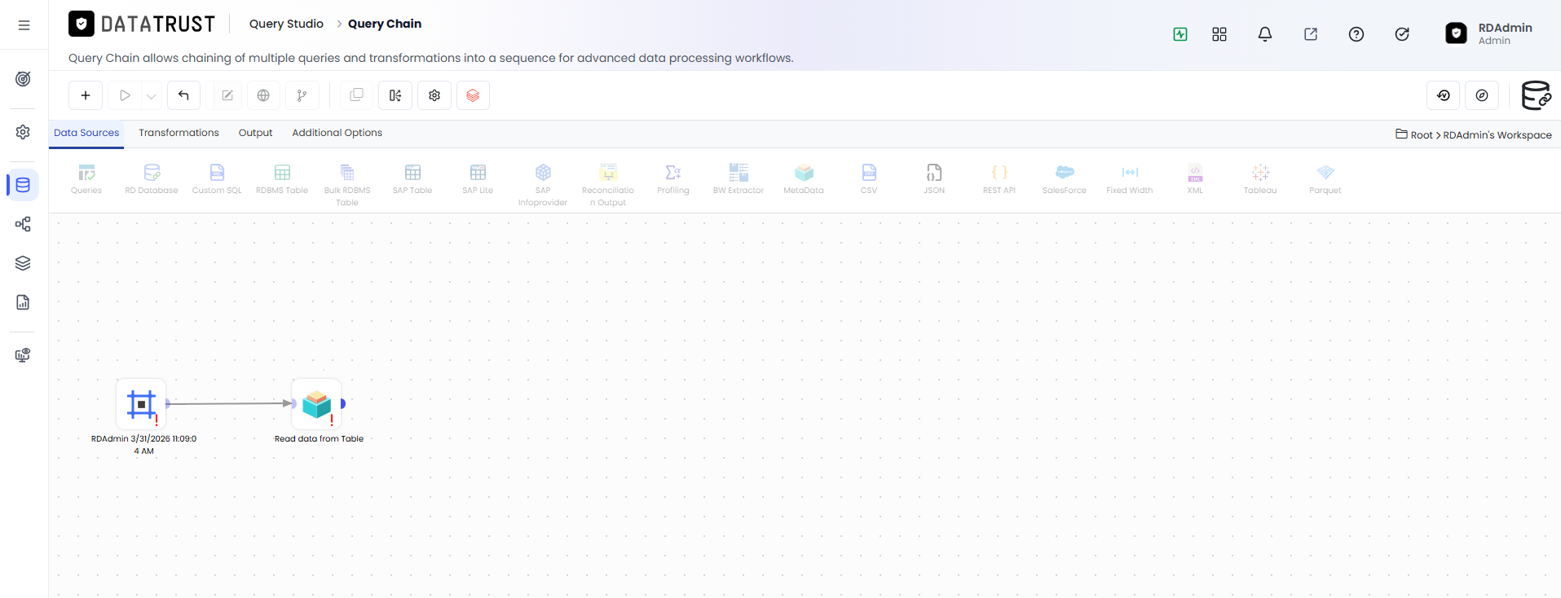Select the Profiling source
This screenshot has width=1561, height=598.
[x=673, y=179]
